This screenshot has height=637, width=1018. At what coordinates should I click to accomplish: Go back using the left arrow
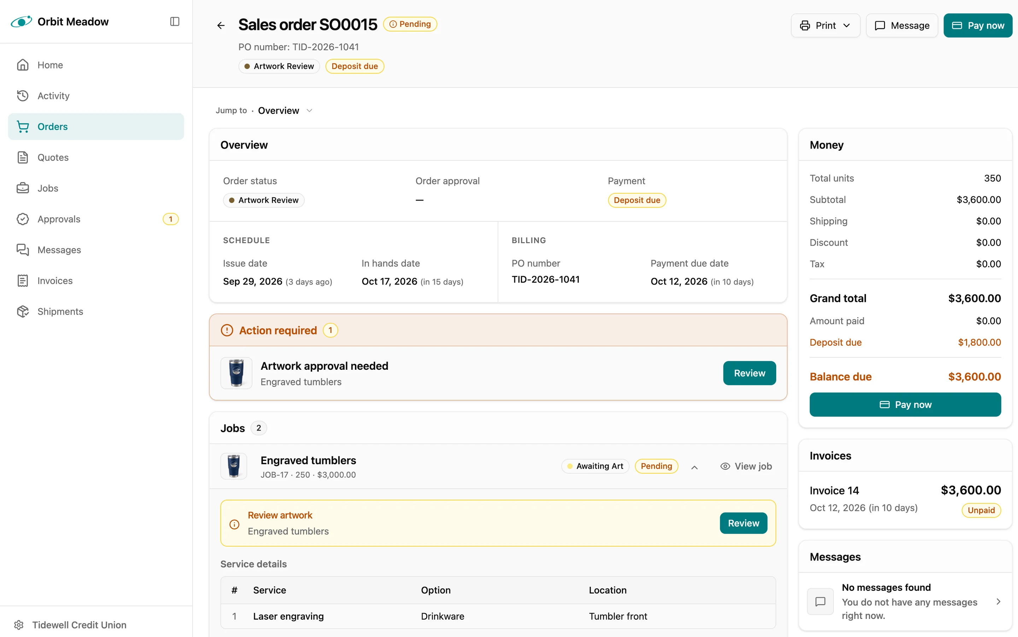coord(221,25)
